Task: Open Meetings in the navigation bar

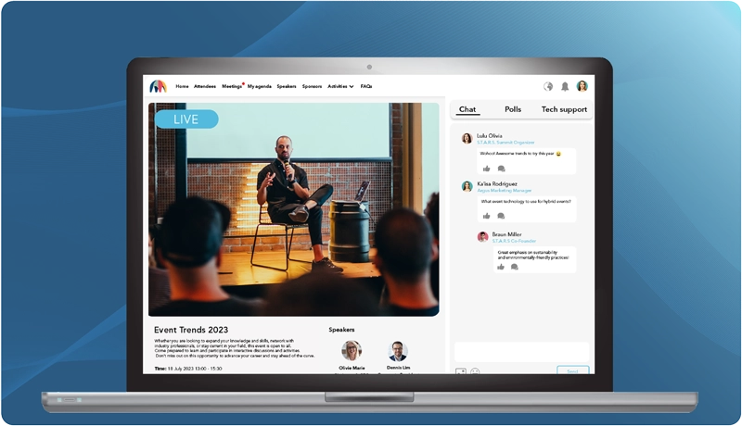Action: [232, 86]
